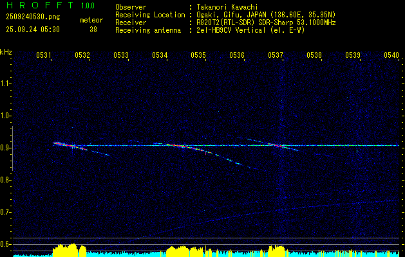Select the 0540 time marker

(x=391, y=55)
